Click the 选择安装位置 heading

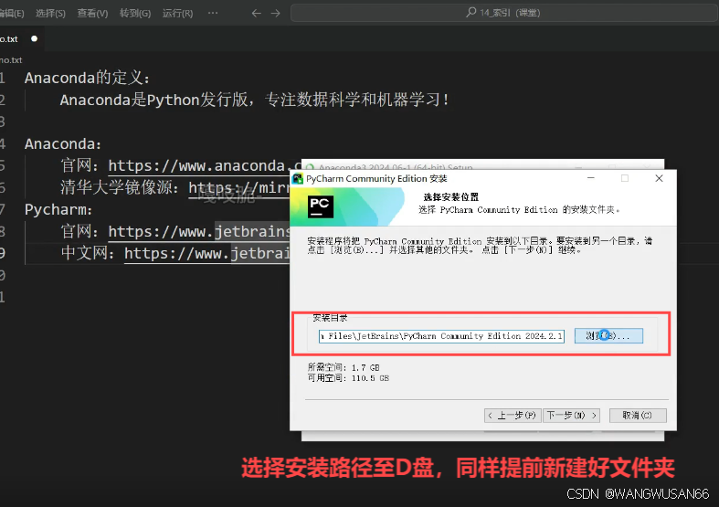[x=450, y=197]
